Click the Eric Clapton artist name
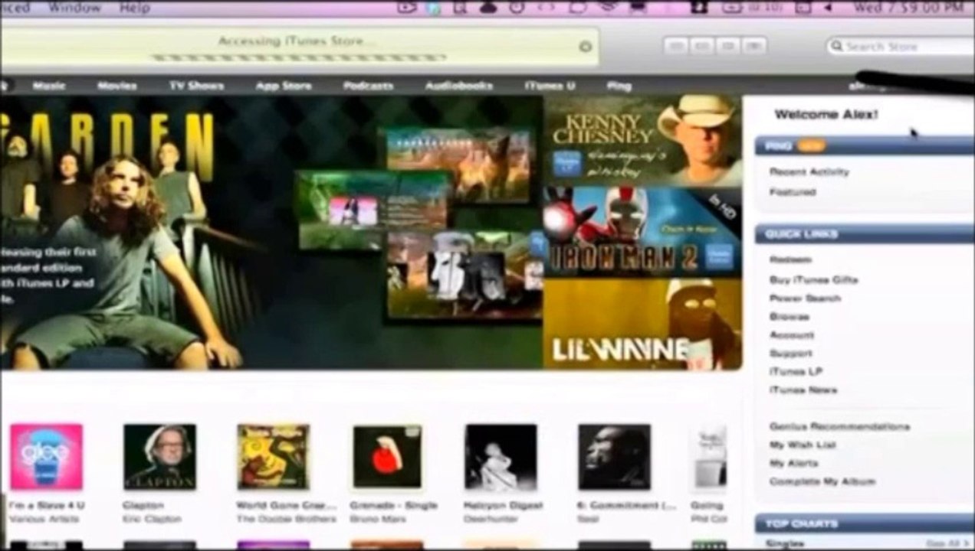975x551 pixels. coord(152,520)
